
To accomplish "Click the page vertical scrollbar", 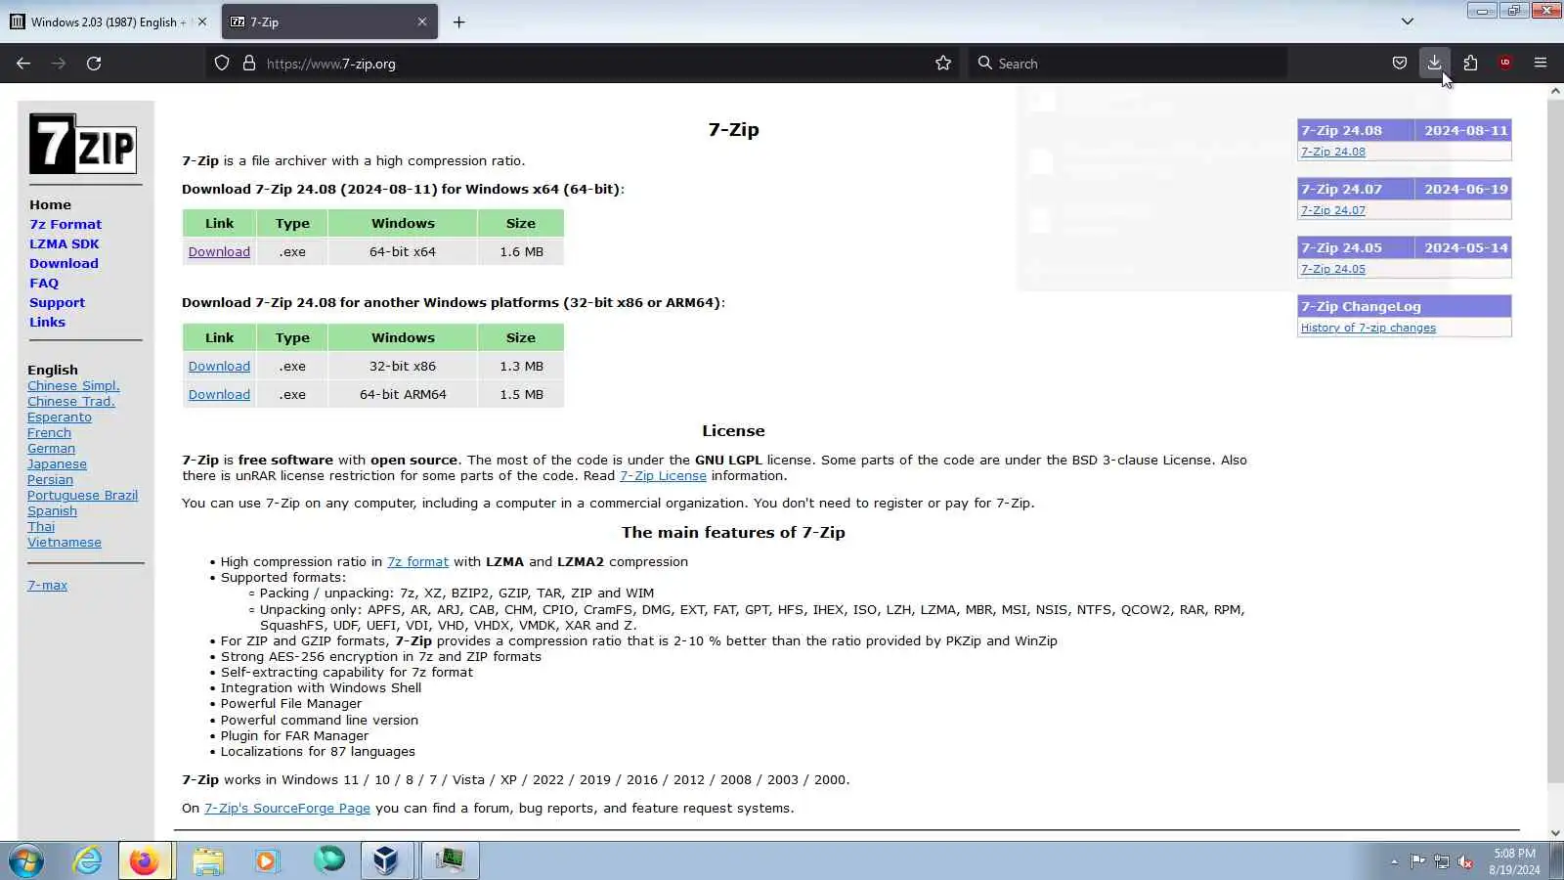I will pyautogui.click(x=1555, y=441).
